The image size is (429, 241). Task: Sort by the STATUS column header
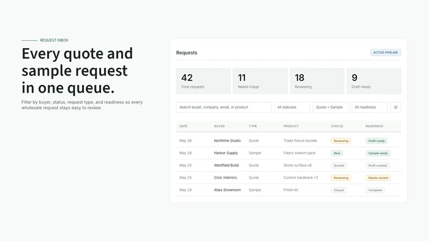coord(337,126)
